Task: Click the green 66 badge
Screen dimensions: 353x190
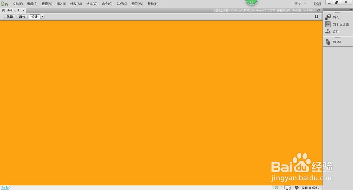Action: pyautogui.click(x=251, y=2)
